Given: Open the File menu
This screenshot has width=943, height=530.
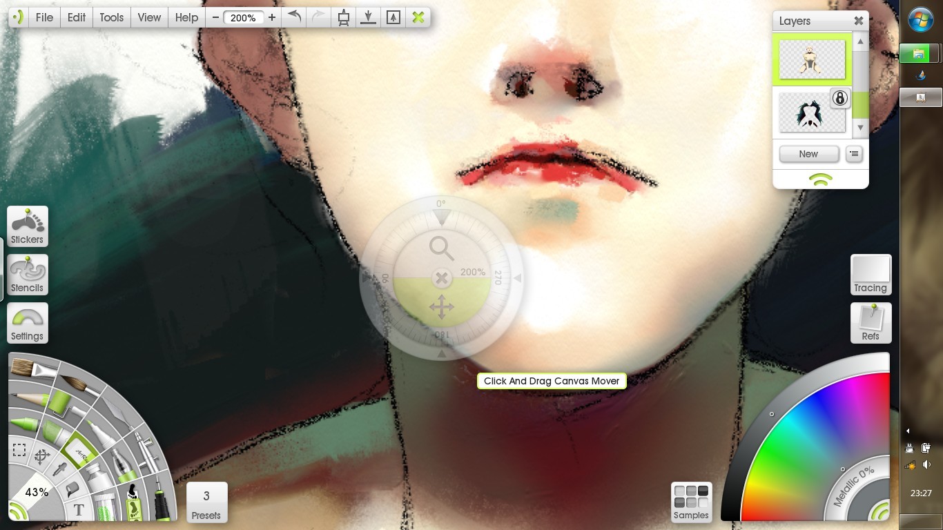Looking at the screenshot, I should [x=44, y=17].
